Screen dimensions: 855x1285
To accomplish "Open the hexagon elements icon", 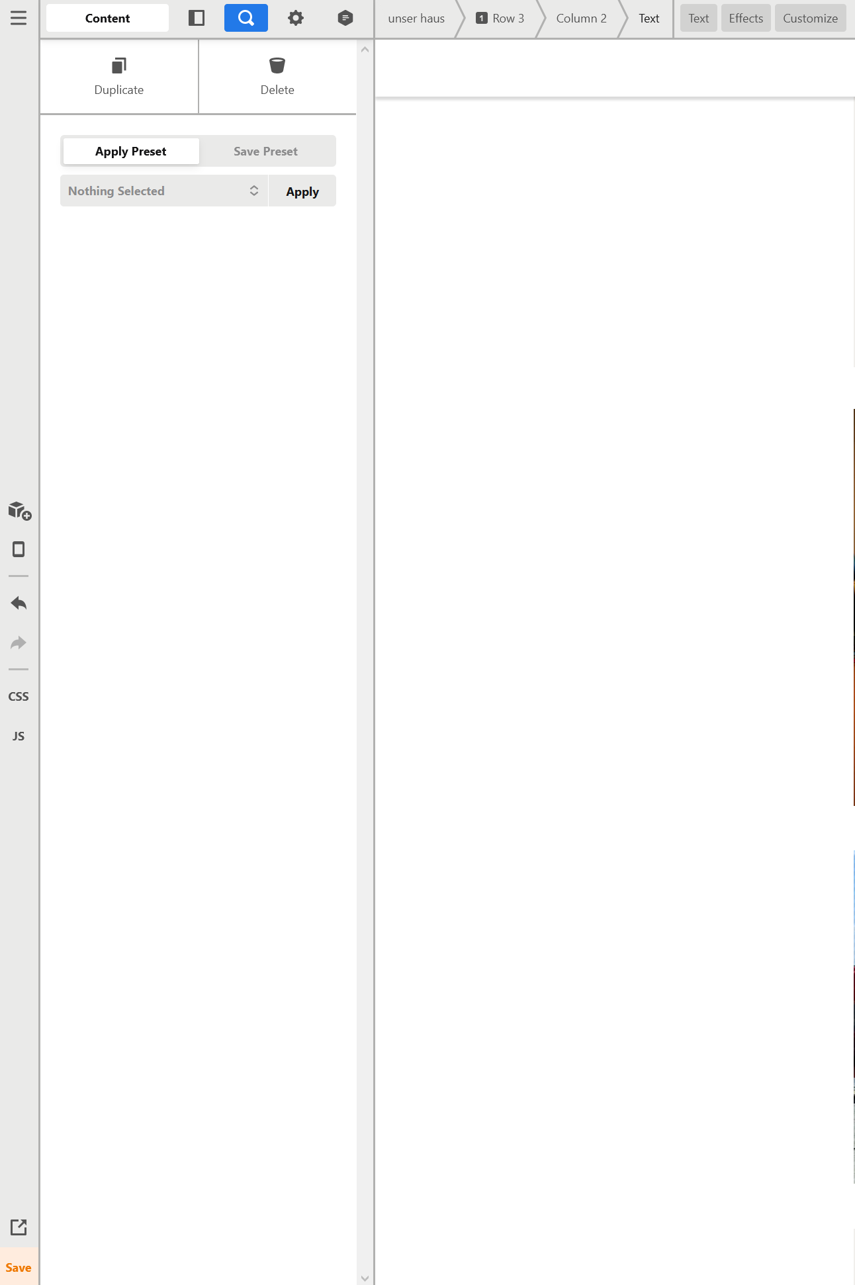I will pyautogui.click(x=345, y=18).
